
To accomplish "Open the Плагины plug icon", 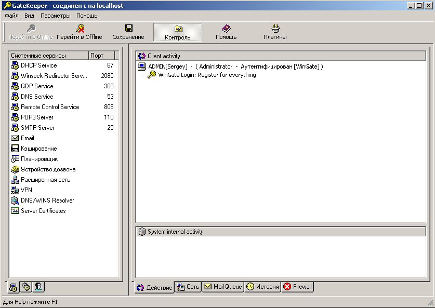I will point(275,28).
